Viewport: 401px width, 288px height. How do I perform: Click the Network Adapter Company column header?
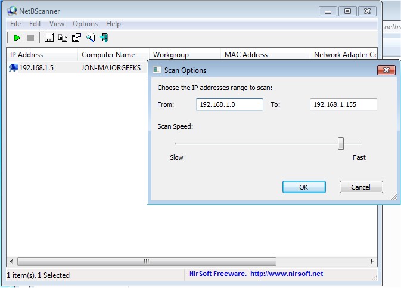344,54
